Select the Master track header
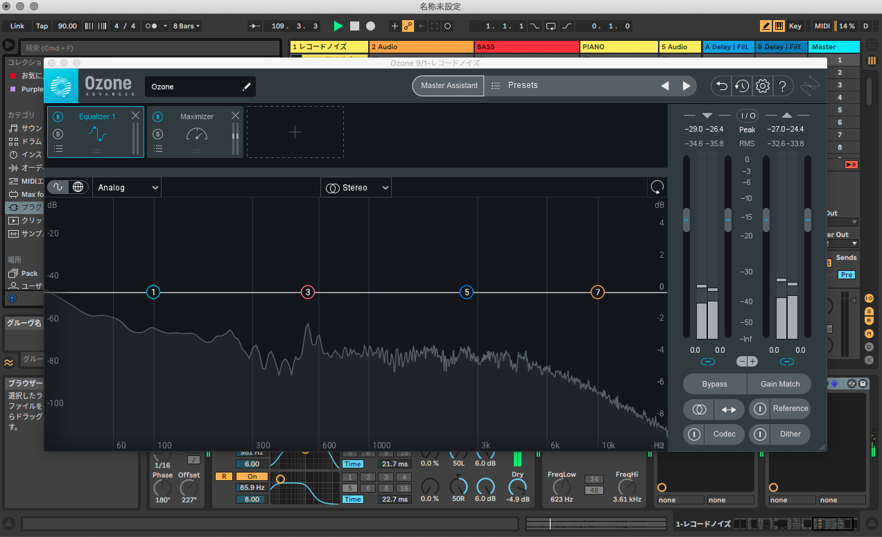 835,47
